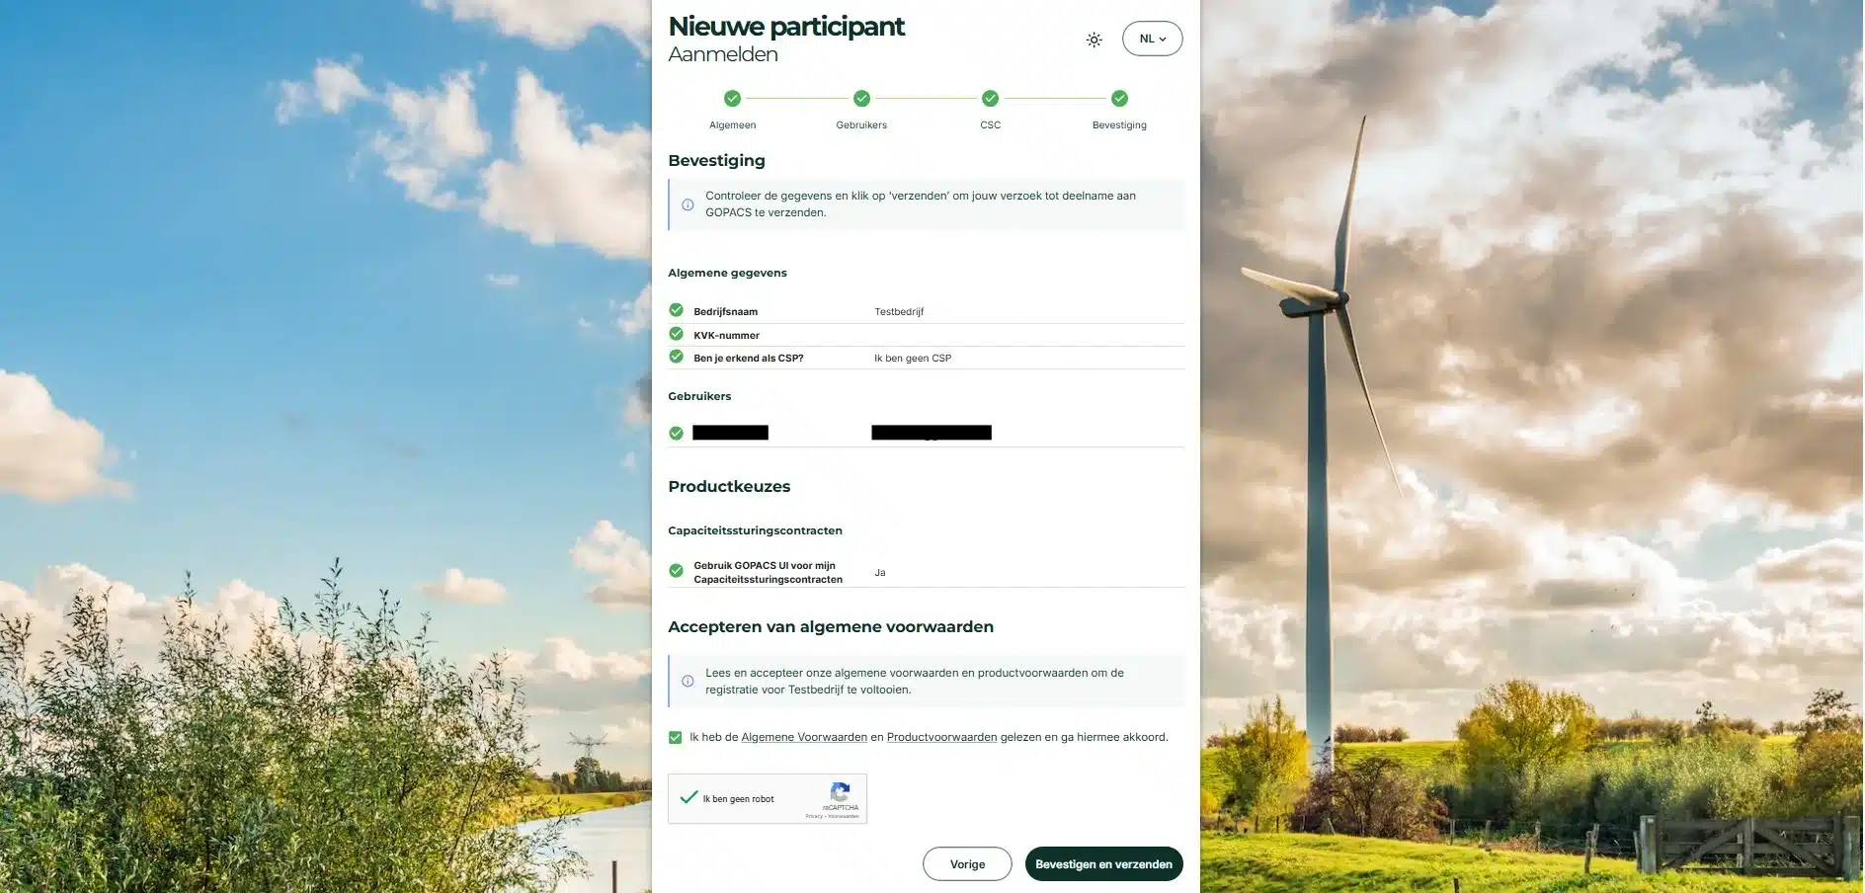Click the check beside 'Ben je erkend als CSP?'
The width and height of the screenshot is (1865, 893).
(x=676, y=357)
